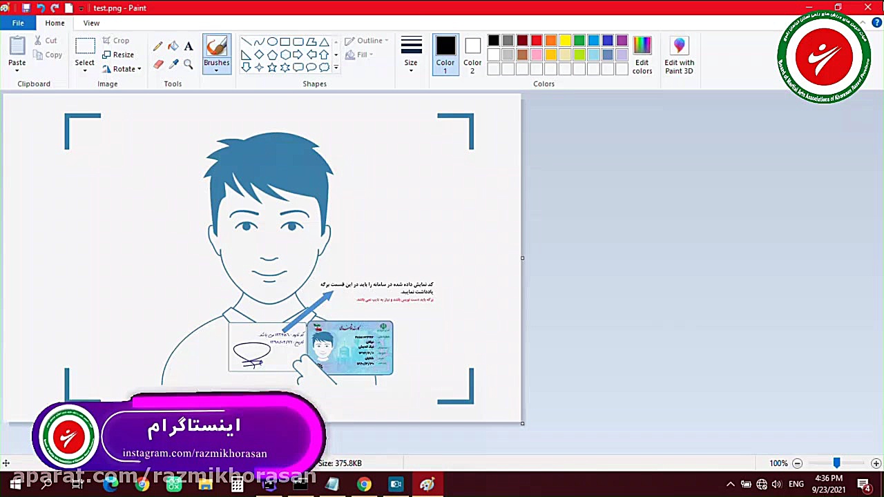Select the Magnifier tool

click(189, 64)
